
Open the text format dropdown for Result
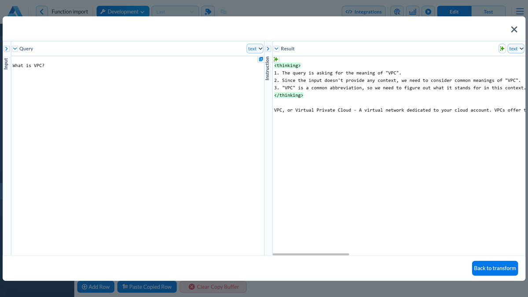[x=516, y=48]
